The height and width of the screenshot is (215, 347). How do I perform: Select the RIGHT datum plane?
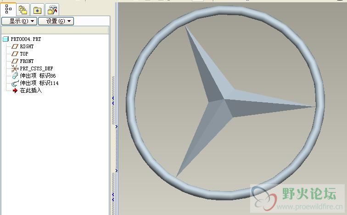(27, 46)
